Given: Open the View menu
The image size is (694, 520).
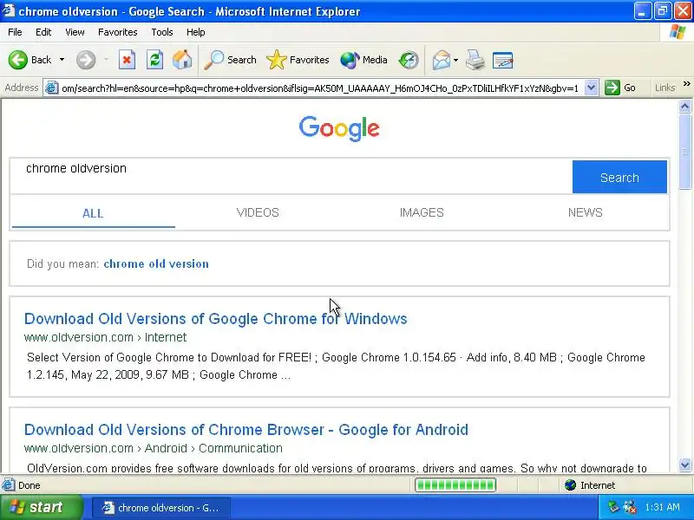Looking at the screenshot, I should click(x=75, y=32).
